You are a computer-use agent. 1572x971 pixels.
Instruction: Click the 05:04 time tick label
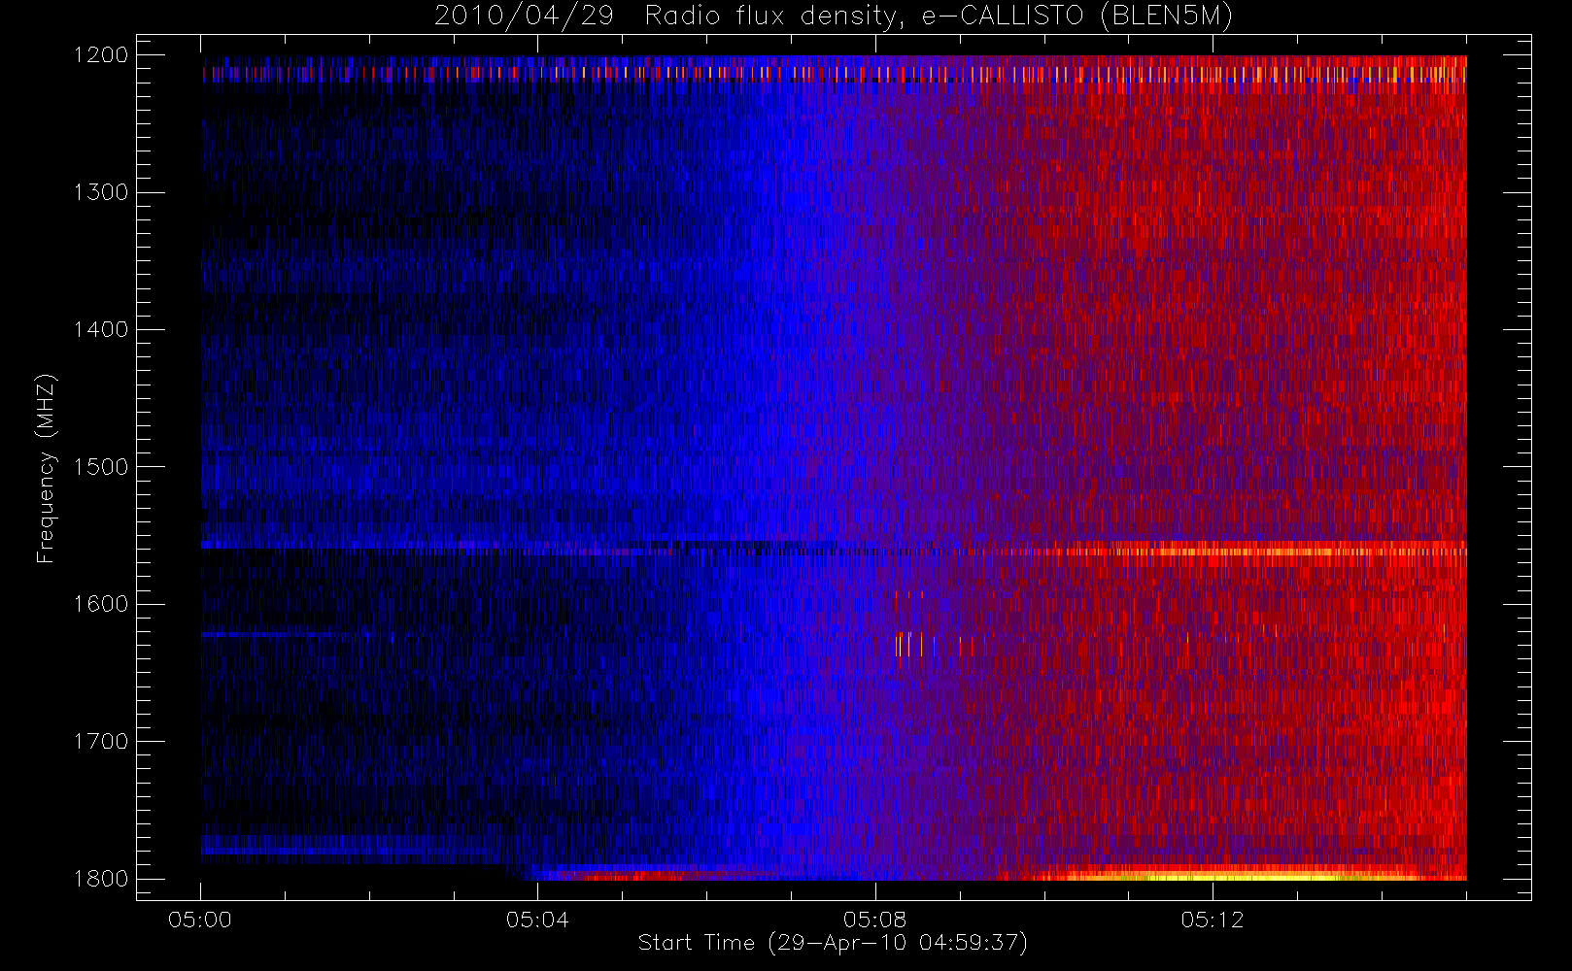tap(537, 920)
